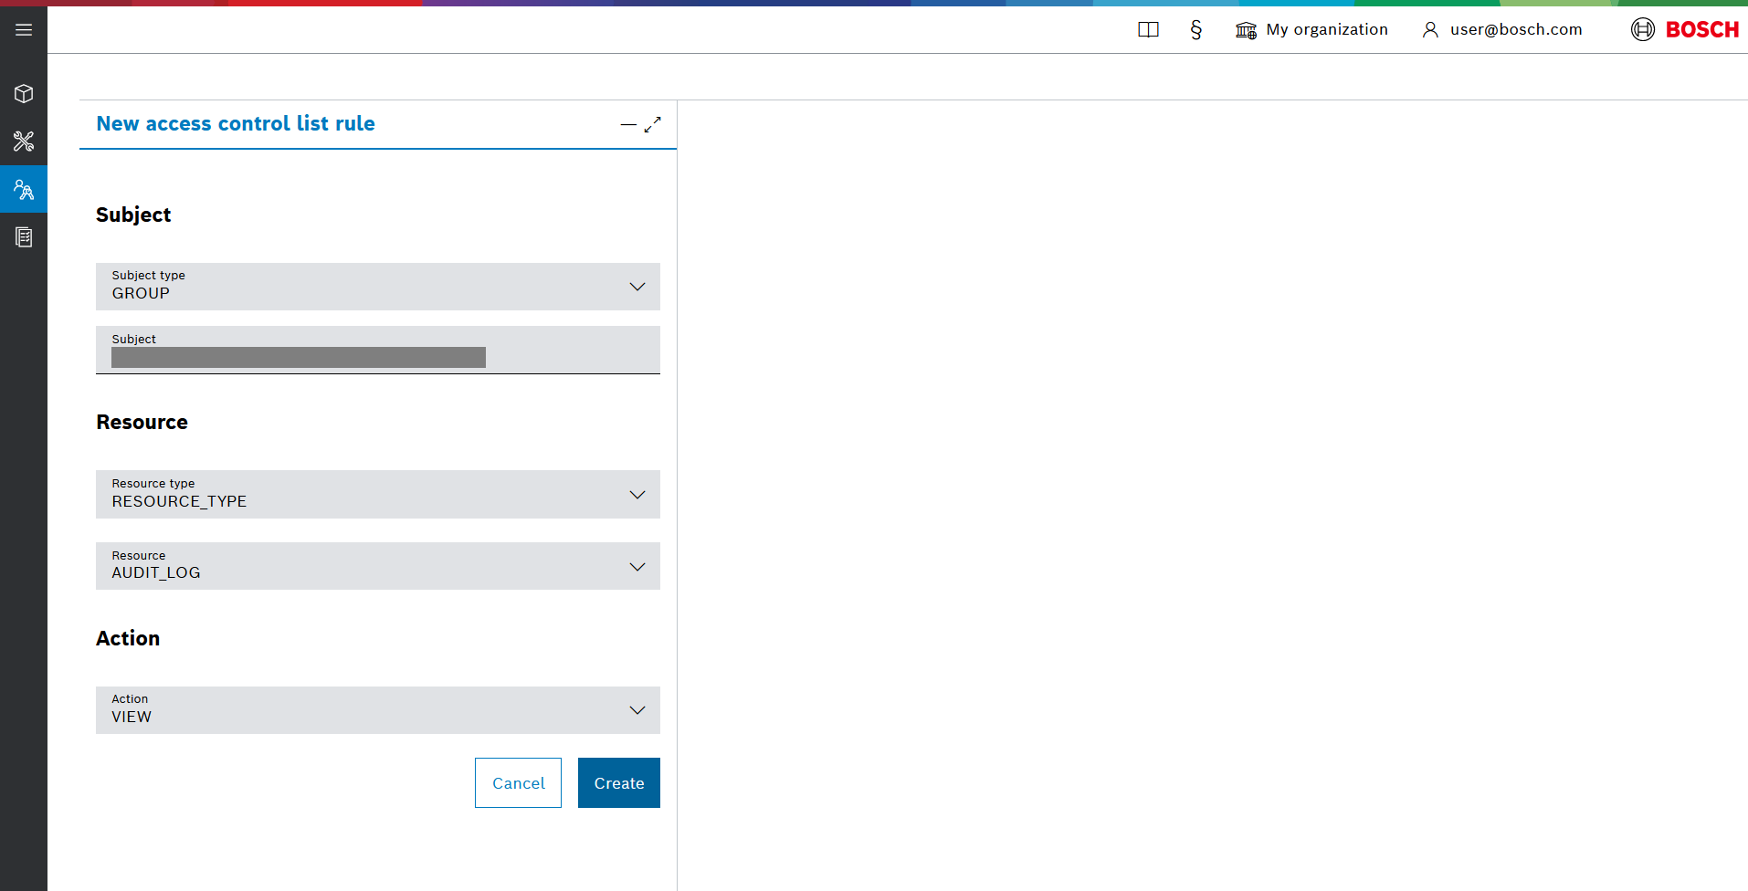
Task: Open the audit log document sidebar icon
Action: [x=24, y=237]
